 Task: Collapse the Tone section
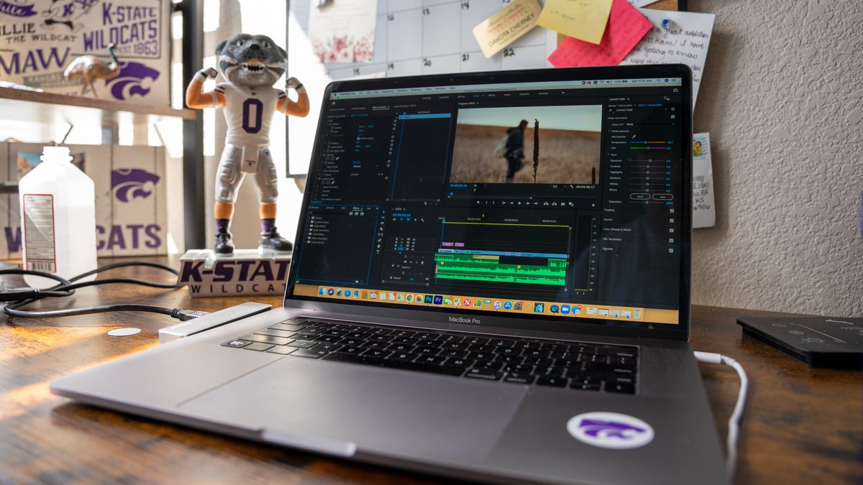point(608,154)
